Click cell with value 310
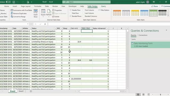Viewport: 170px width, 96px height. coord(87,60)
